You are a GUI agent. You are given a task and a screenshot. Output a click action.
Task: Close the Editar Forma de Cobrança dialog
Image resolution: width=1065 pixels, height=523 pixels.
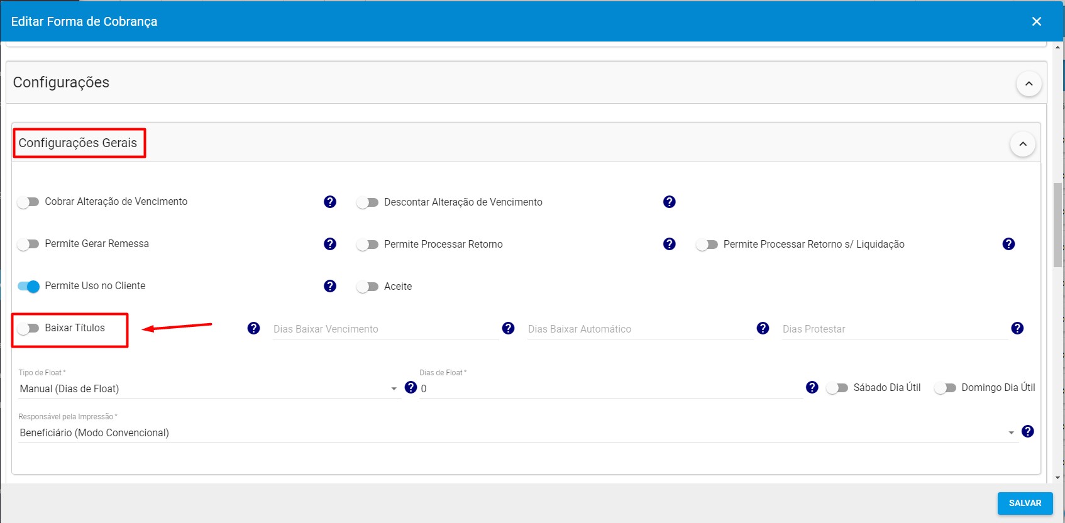[1037, 21]
